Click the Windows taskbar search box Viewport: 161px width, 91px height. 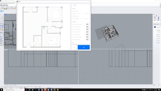(14, 90)
